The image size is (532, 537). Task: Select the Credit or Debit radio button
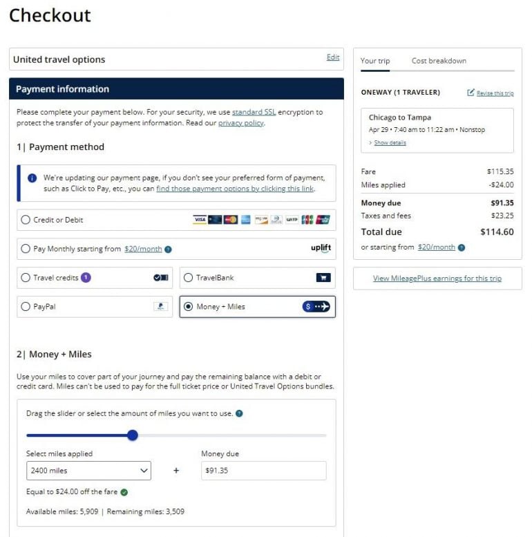click(x=26, y=220)
